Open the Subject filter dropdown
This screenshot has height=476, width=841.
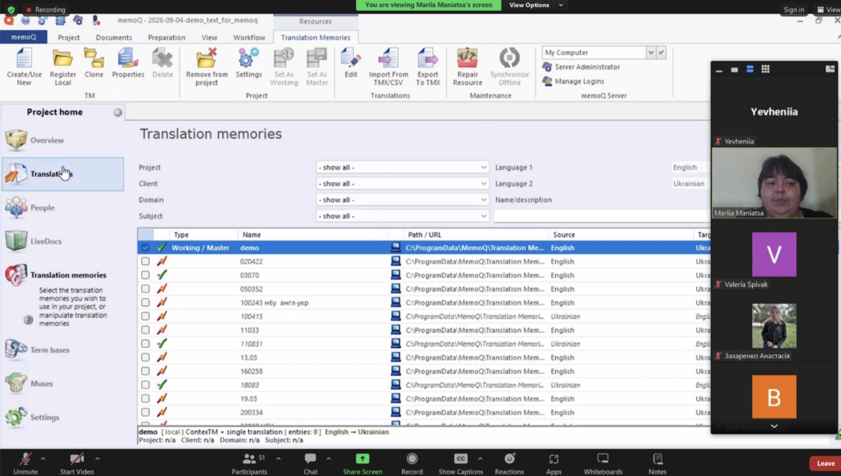coord(403,216)
